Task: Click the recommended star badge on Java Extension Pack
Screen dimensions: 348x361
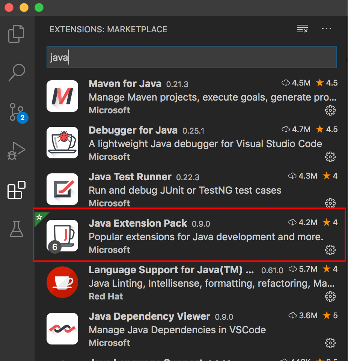Action: (39, 217)
